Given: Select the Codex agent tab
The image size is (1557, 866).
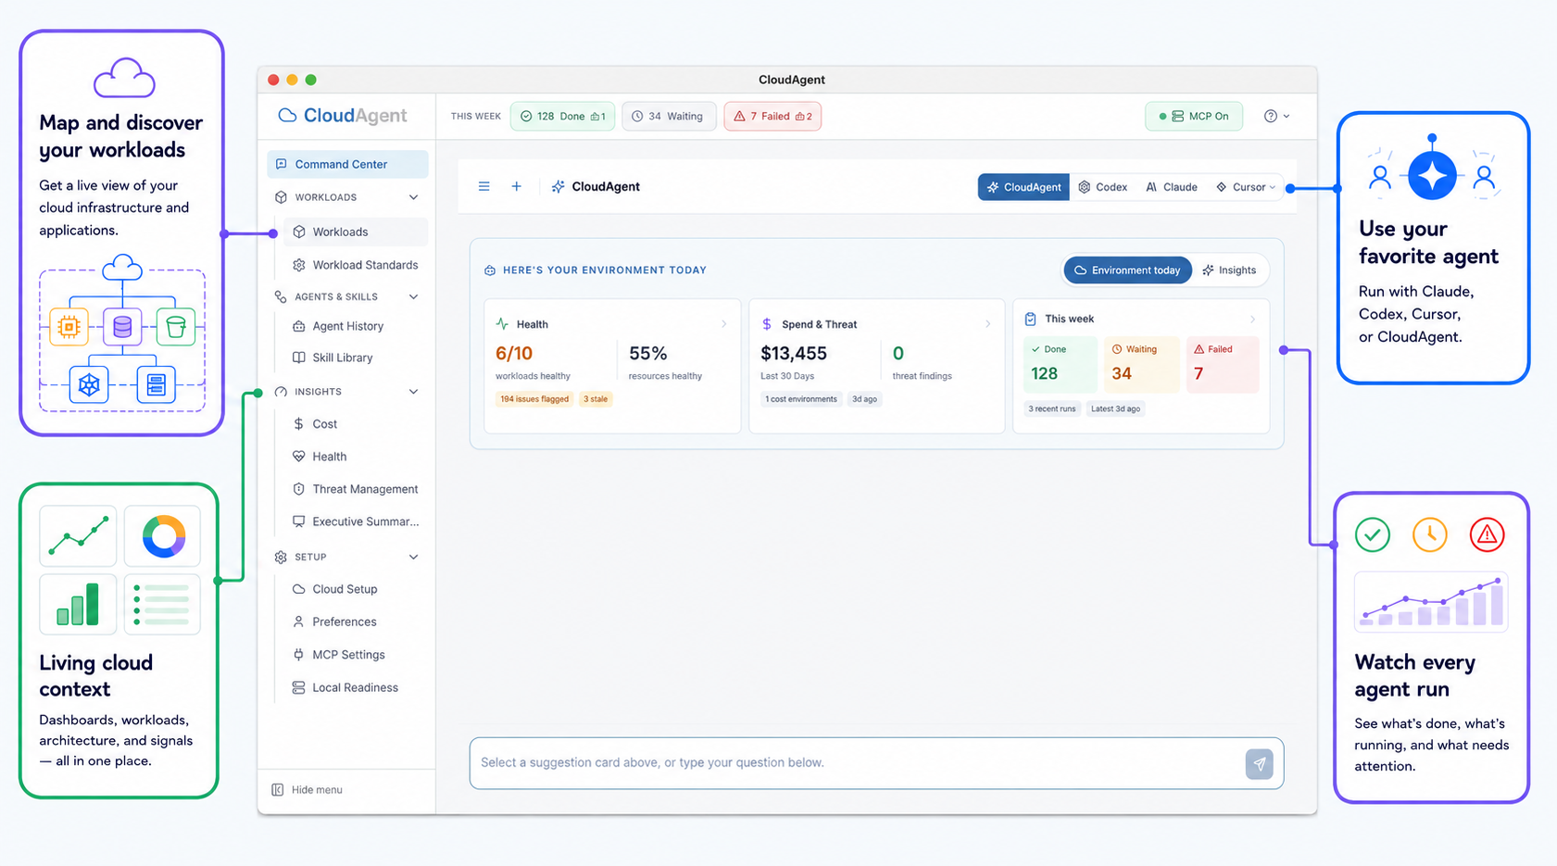Looking at the screenshot, I should (x=1102, y=187).
